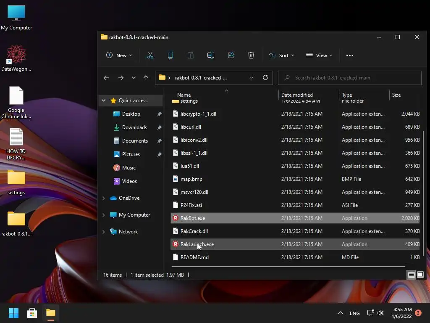
Task: Share the selected file
Action: [231, 56]
